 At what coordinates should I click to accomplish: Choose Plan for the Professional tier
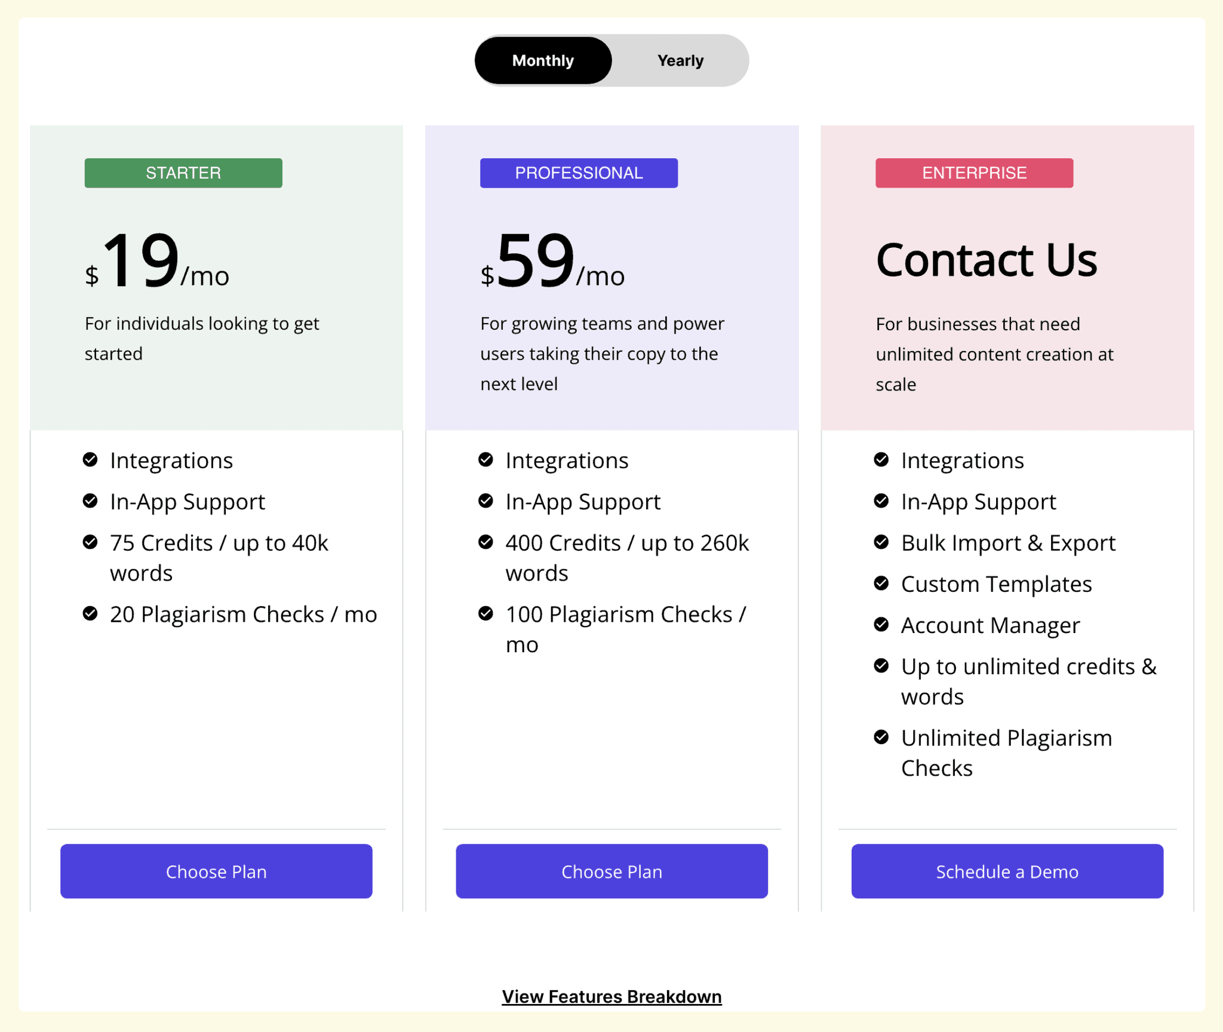click(x=611, y=871)
